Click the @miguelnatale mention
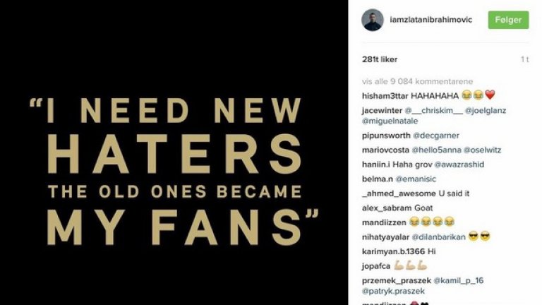Image resolution: width=542 pixels, height=305 pixels. pos(391,121)
